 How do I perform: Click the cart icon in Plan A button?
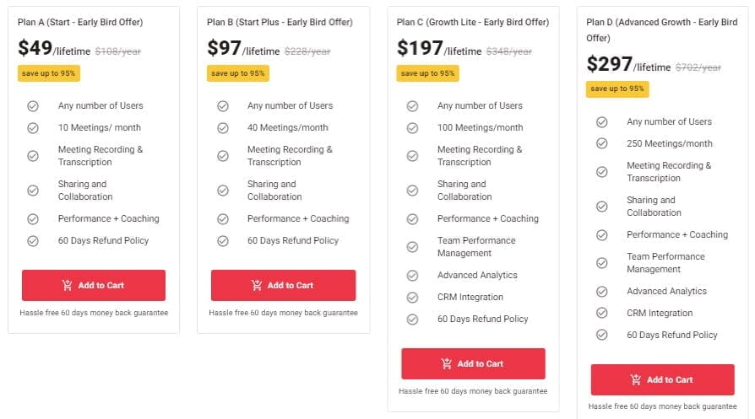pos(68,286)
